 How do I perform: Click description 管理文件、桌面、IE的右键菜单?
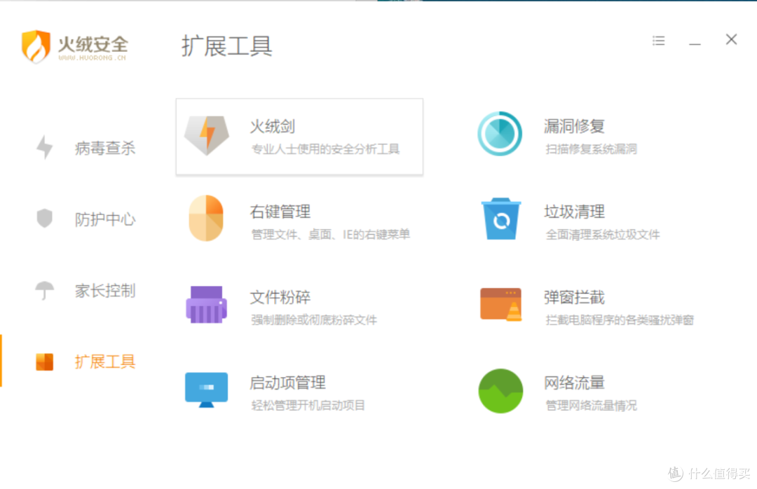coord(330,235)
